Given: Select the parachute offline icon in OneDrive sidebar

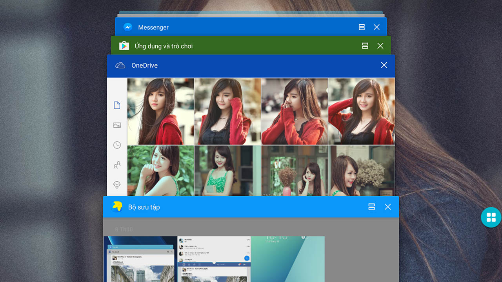Looking at the screenshot, I should [117, 184].
